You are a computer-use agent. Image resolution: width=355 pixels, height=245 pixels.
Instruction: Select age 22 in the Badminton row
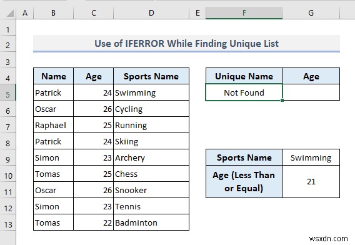(x=94, y=222)
